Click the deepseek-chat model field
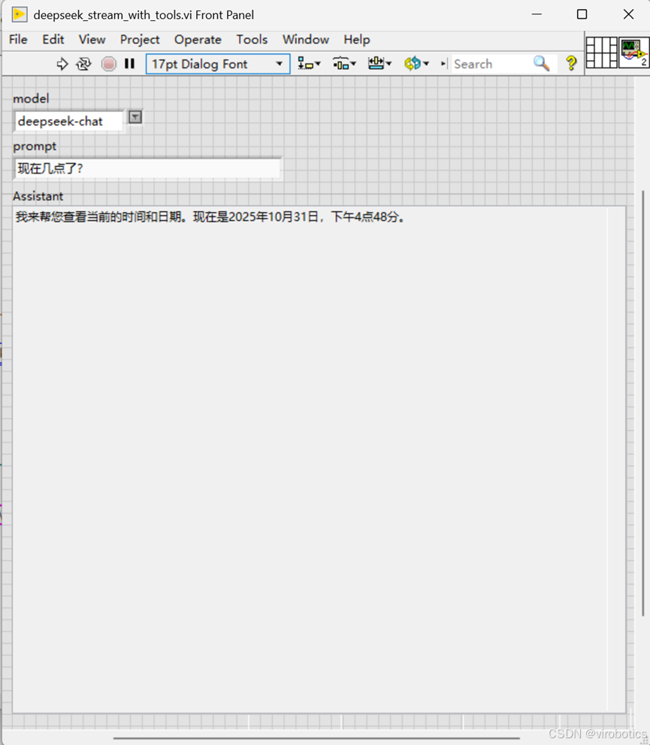 click(69, 121)
